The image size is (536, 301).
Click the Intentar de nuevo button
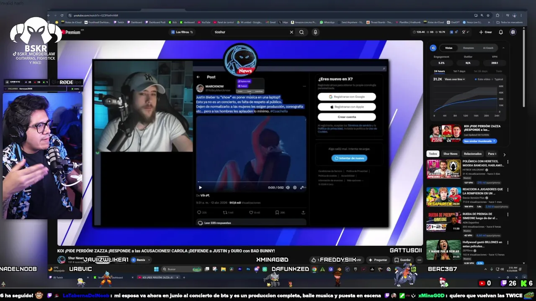[x=349, y=158]
